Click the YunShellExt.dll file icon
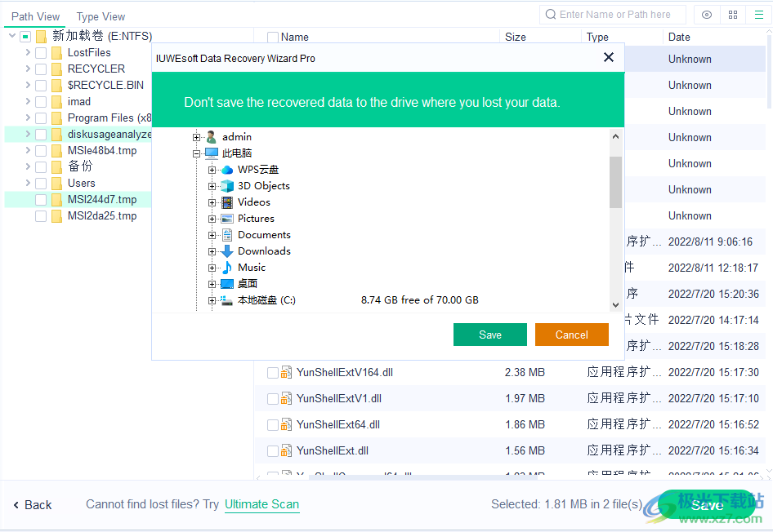 coord(287,450)
